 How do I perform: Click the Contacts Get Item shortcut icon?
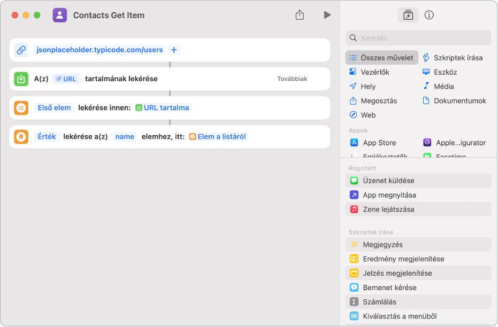tap(60, 15)
